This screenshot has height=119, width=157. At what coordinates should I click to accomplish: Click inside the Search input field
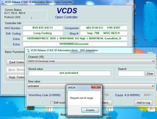tap(131, 74)
